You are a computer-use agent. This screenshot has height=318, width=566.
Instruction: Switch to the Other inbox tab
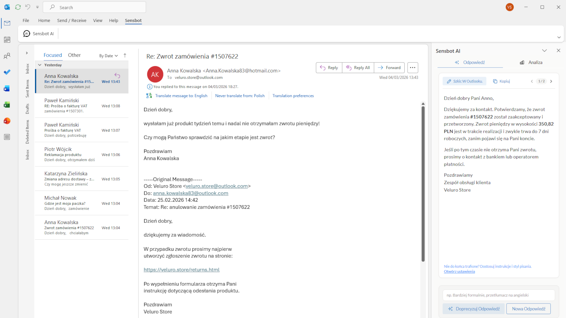(74, 55)
